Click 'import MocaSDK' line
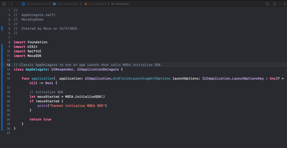Image resolution: width=287 pixels, height=148 pixels. click(x=28, y=56)
